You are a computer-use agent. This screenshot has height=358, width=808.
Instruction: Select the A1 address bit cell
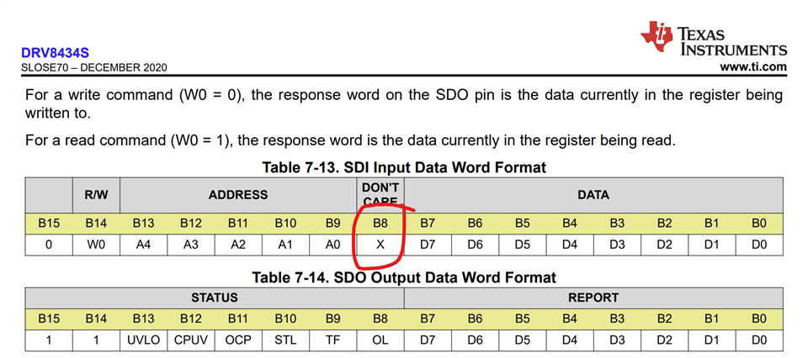285,245
